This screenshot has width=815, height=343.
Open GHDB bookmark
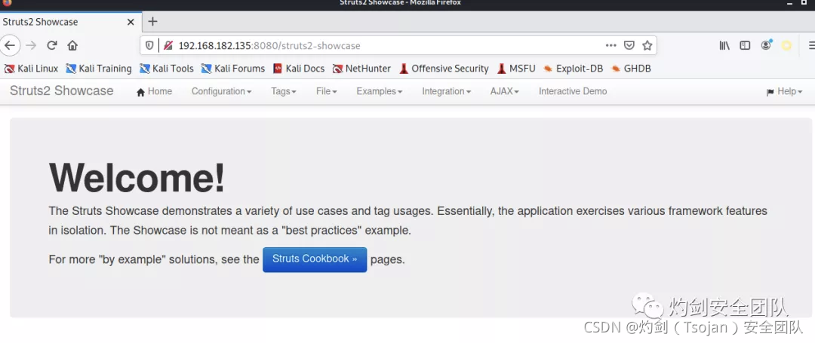[x=631, y=69]
